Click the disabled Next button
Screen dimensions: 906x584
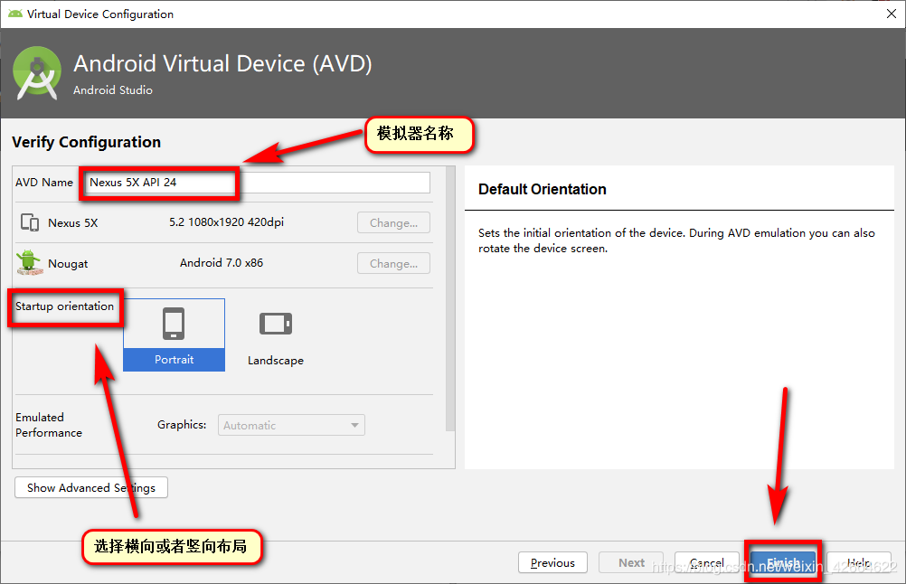click(631, 562)
